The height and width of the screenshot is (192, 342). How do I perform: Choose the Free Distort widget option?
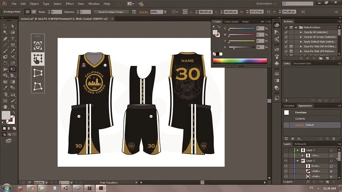[38, 86]
